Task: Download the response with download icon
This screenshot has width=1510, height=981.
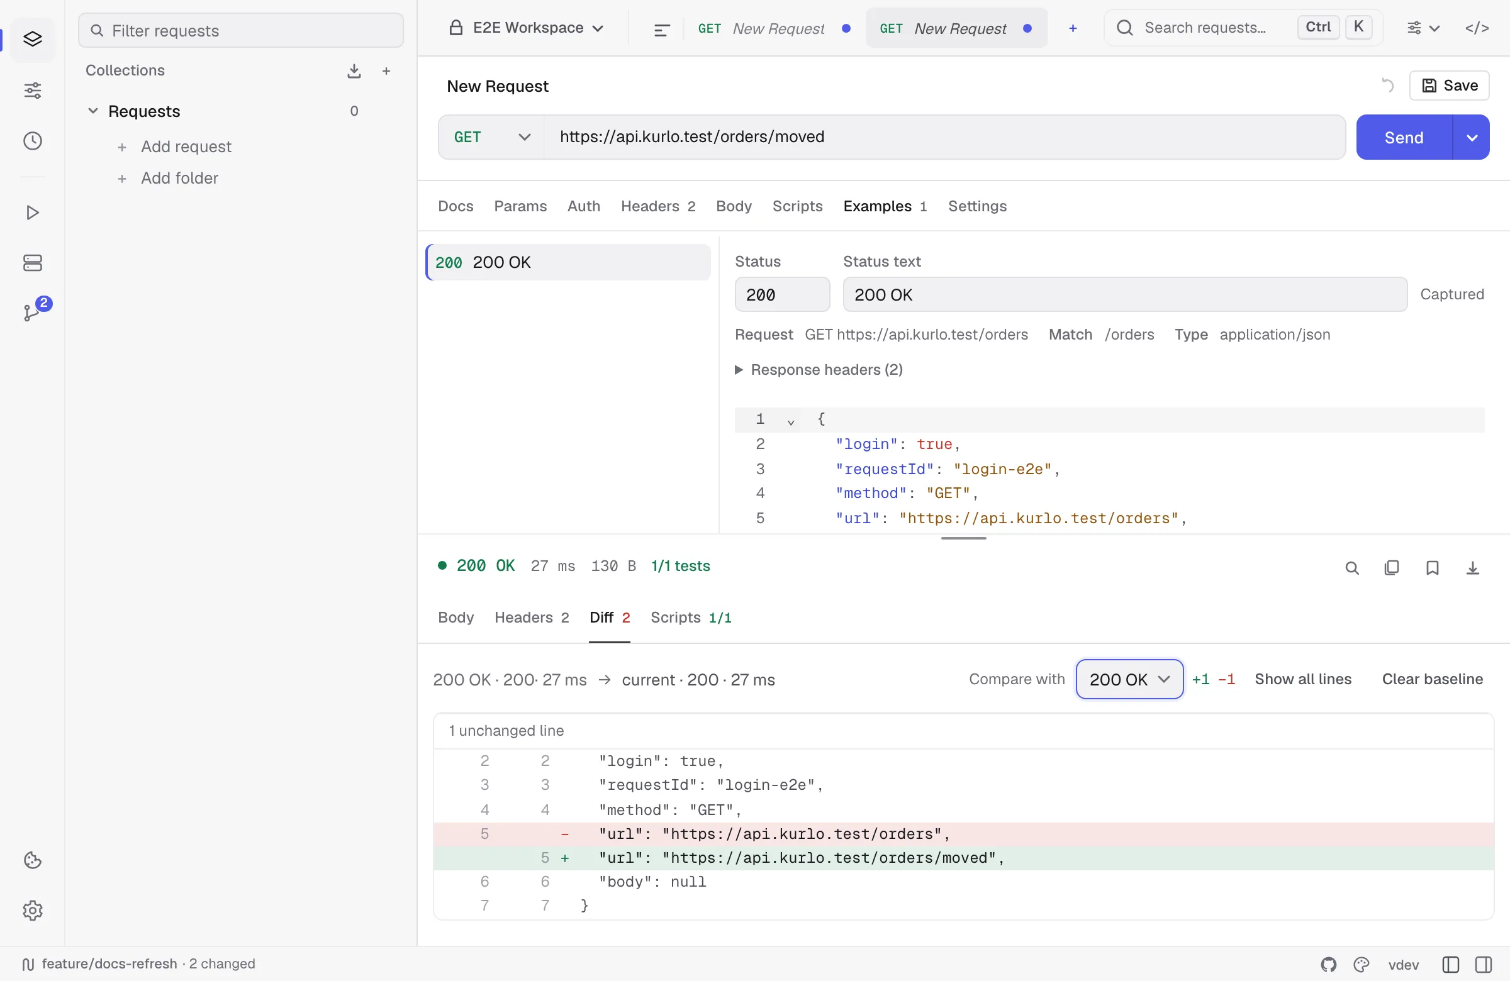Action: click(1474, 568)
